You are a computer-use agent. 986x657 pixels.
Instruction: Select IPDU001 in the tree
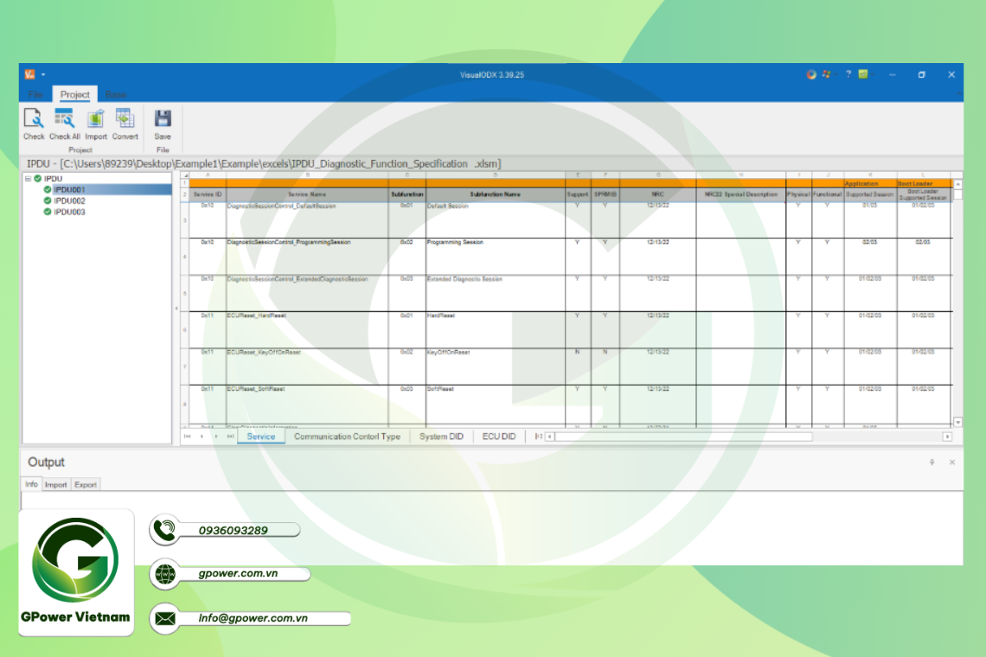69,190
